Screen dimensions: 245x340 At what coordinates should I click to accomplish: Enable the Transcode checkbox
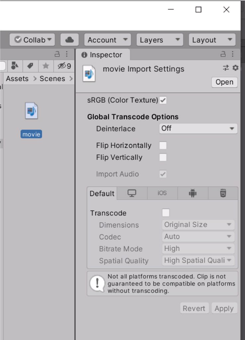click(166, 213)
